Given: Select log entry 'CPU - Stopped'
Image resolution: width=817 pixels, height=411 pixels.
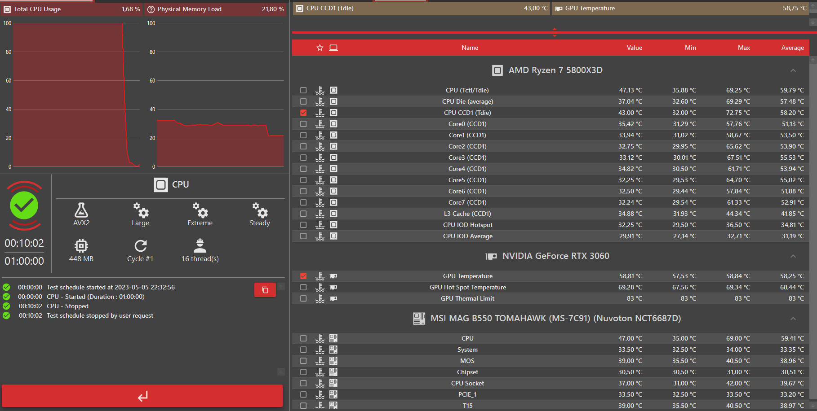Looking at the screenshot, I should point(67,306).
